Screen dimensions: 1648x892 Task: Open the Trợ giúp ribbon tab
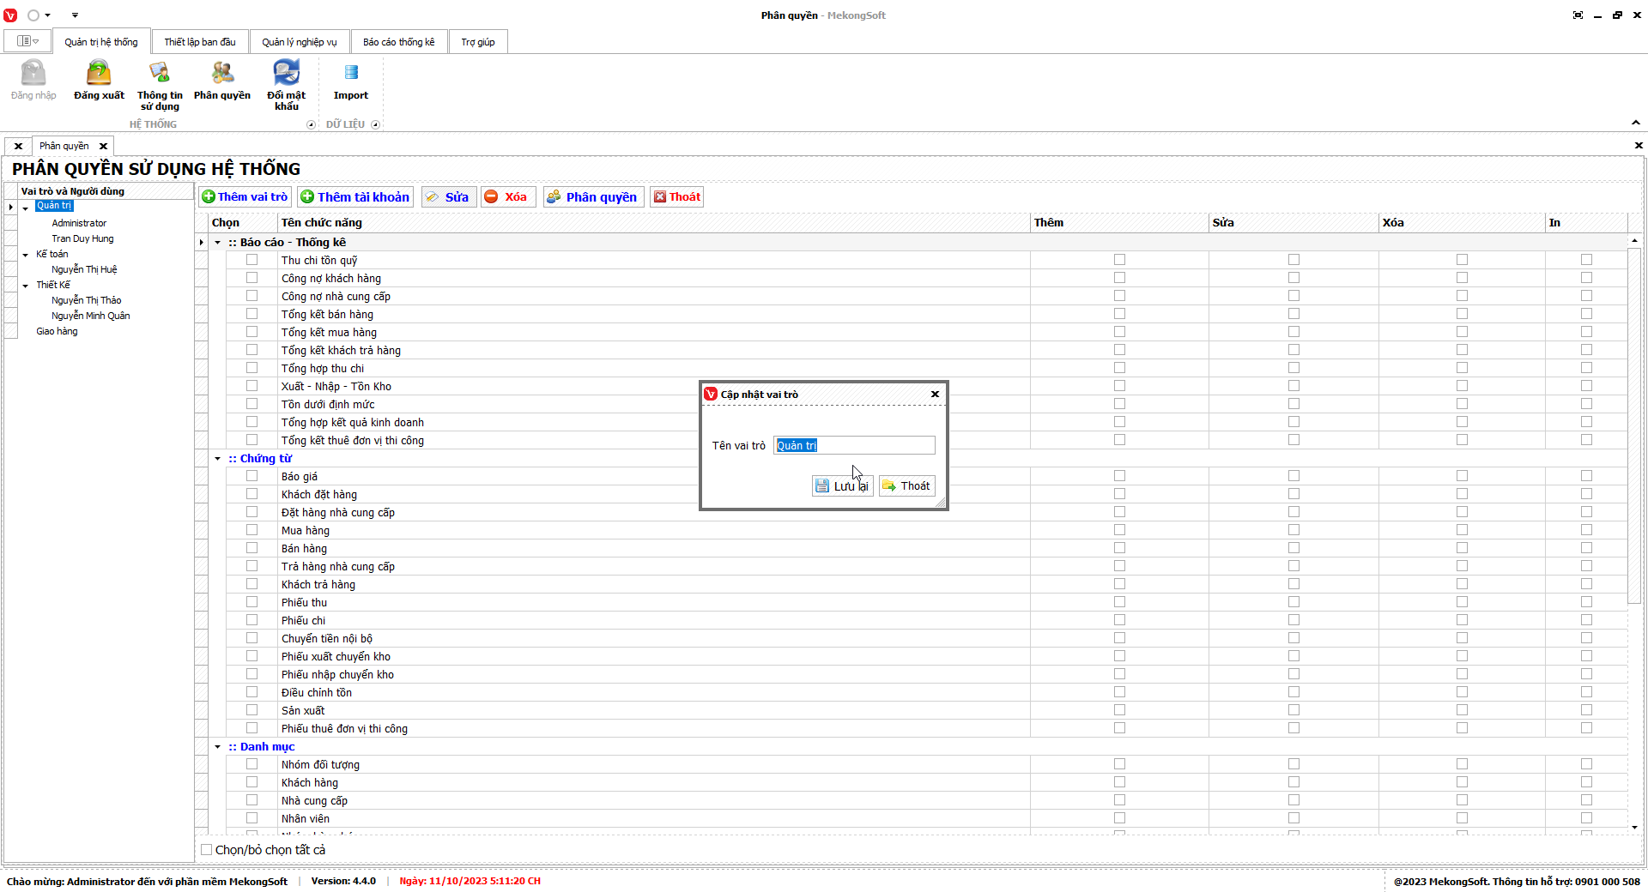(478, 42)
